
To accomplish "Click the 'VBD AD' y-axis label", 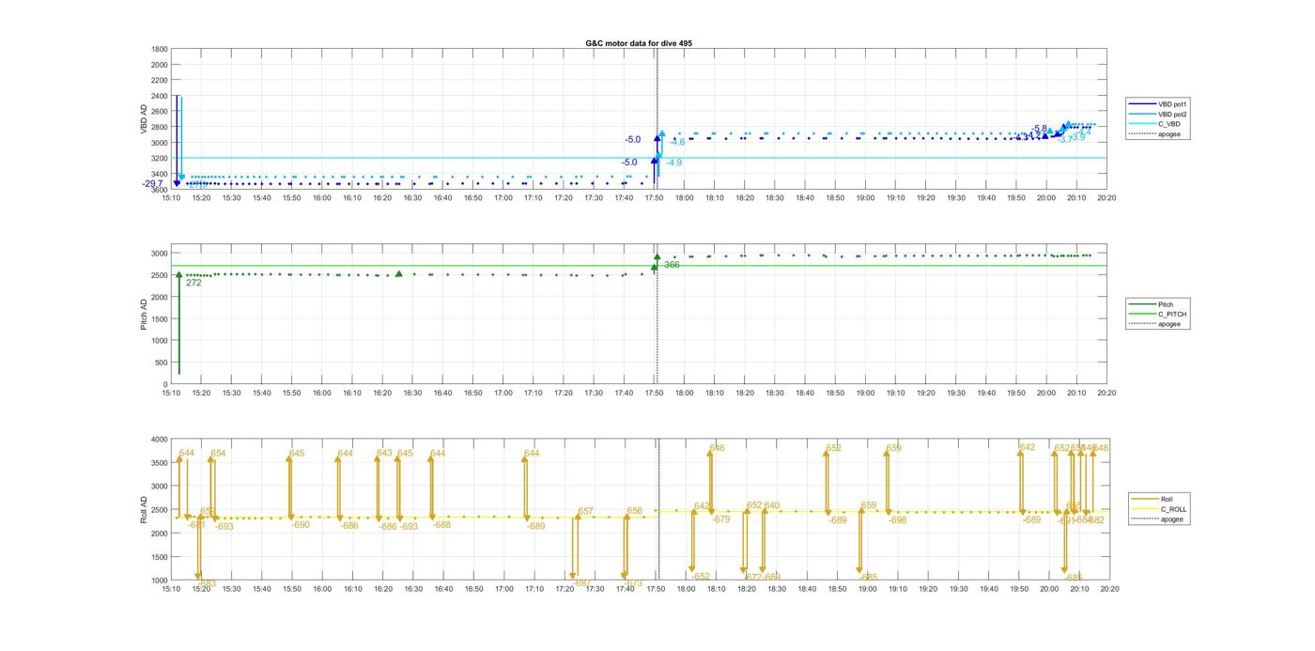I will coord(145,119).
